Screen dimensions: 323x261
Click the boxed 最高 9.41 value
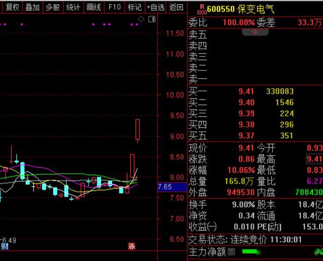coord(315,159)
